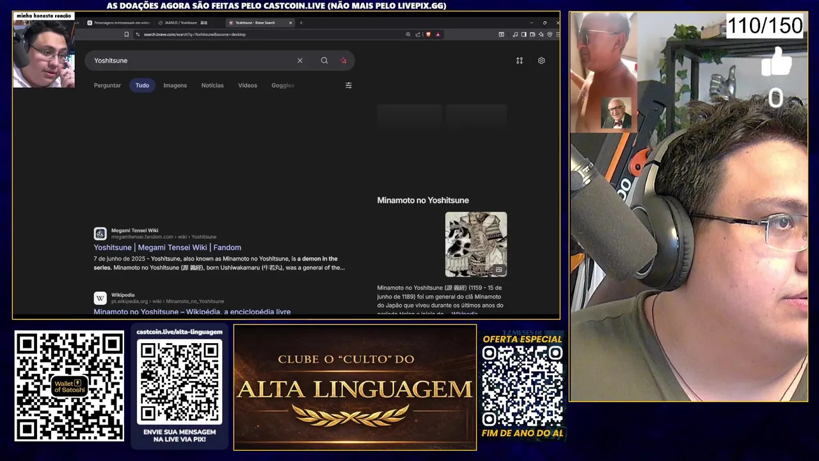Select the Tudo search tab
The width and height of the screenshot is (819, 461).
142,85
